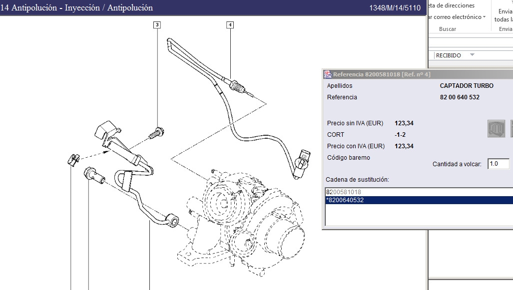513x290 pixels.
Task: Open the RECIBIDO dropdown arrow
Action: [472, 55]
